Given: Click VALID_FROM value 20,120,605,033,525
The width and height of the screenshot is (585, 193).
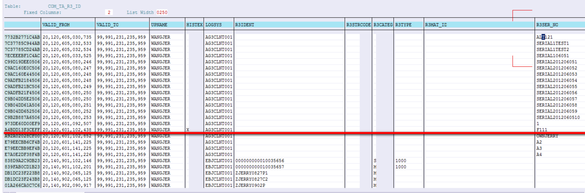Looking at the screenshot, I should pos(68,55).
